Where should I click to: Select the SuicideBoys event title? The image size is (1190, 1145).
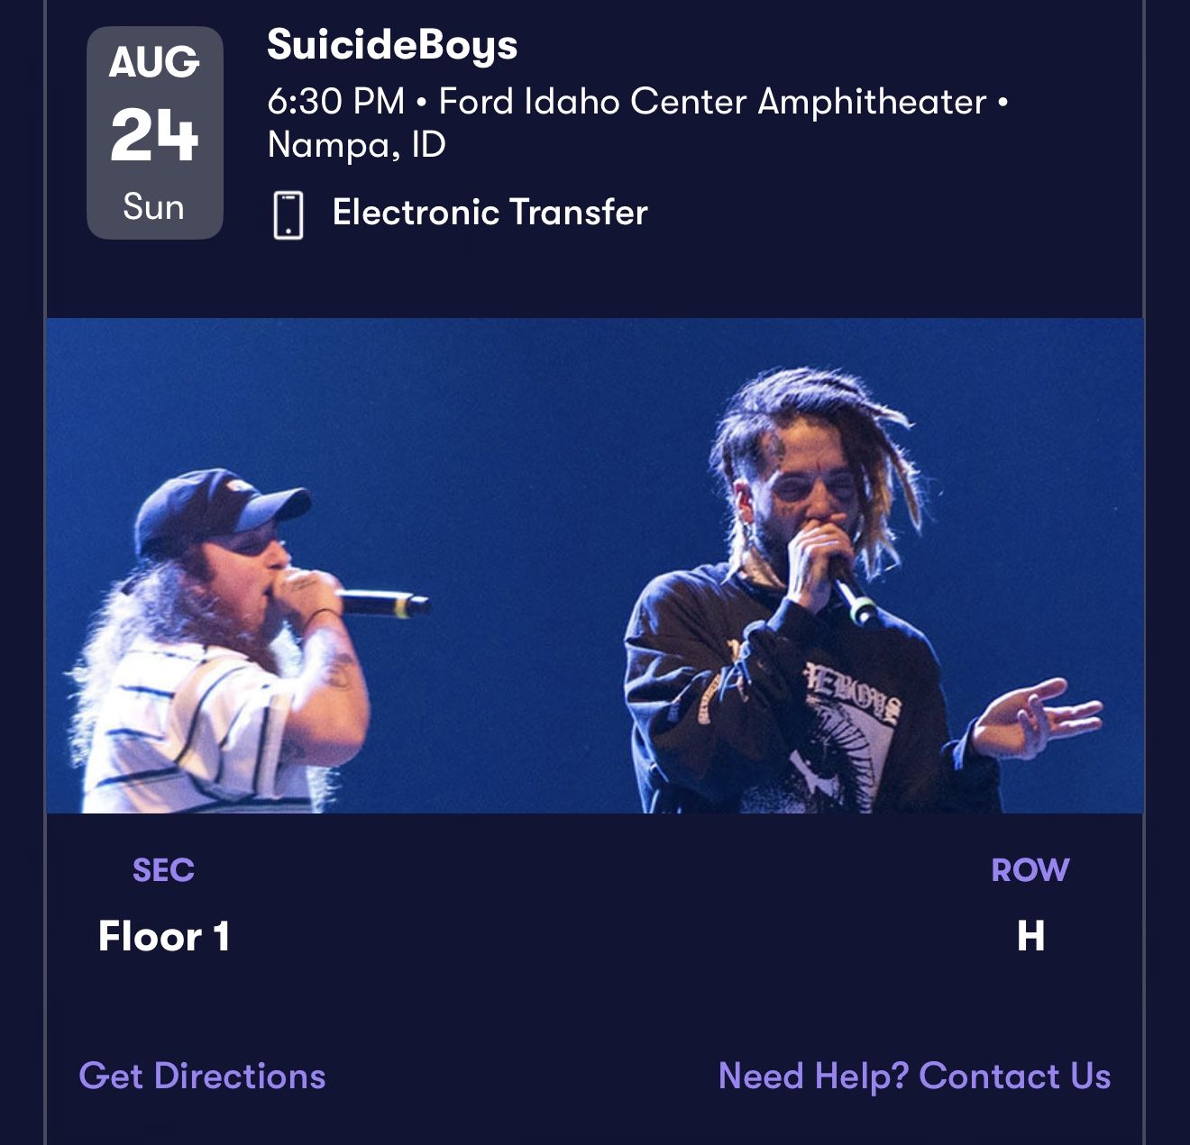(391, 47)
